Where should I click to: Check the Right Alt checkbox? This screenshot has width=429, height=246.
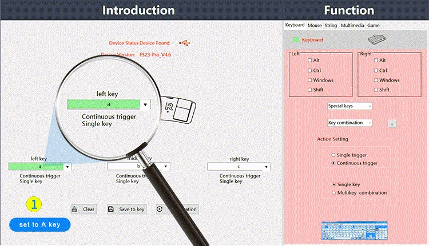pos(376,61)
